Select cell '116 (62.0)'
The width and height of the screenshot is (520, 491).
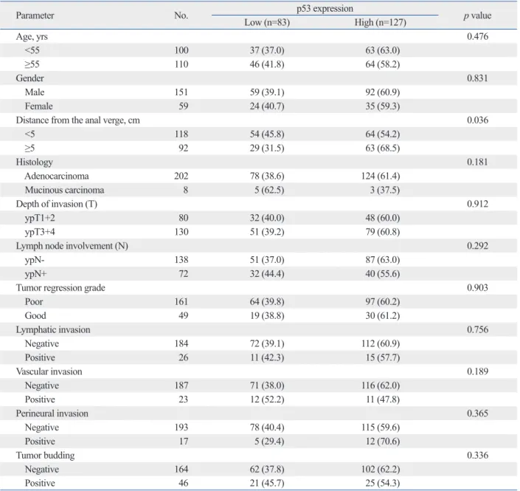click(381, 385)
